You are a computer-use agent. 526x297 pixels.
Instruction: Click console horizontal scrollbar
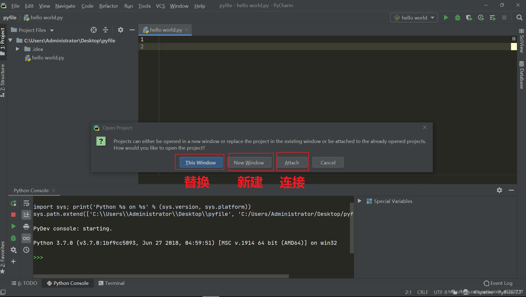tap(161, 276)
